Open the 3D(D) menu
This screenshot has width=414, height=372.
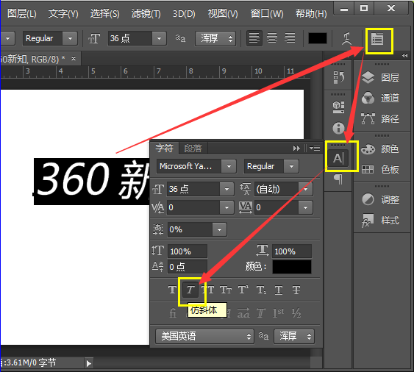[184, 13]
